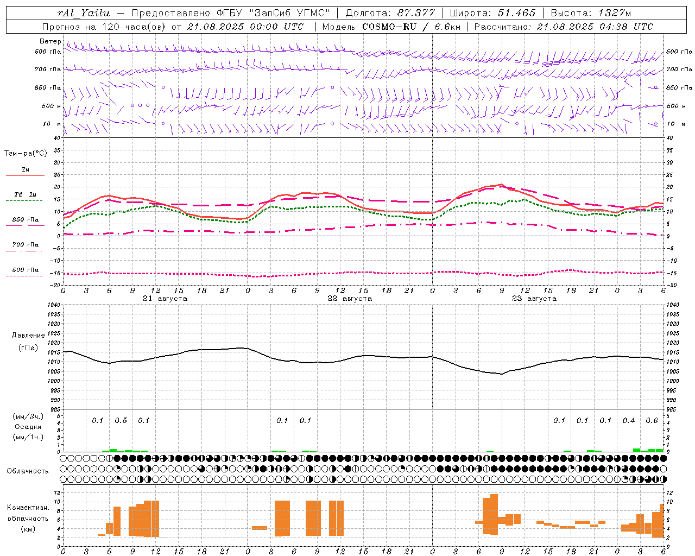Click the Долгота: 87.377 value

point(390,13)
